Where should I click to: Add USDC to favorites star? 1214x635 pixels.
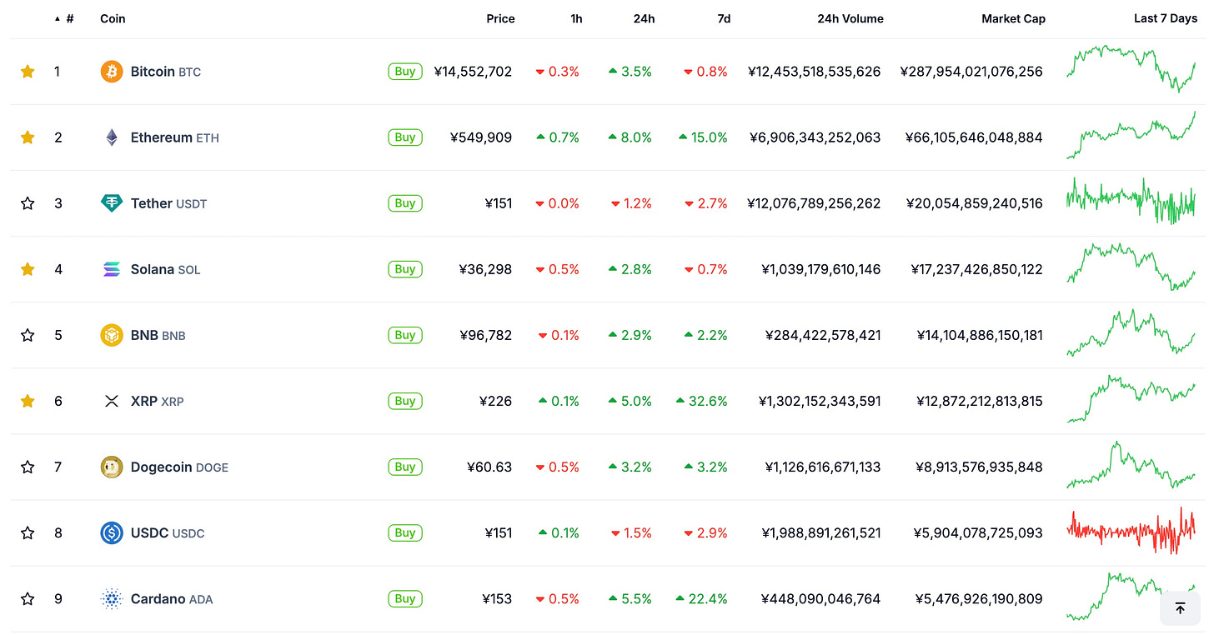28,532
